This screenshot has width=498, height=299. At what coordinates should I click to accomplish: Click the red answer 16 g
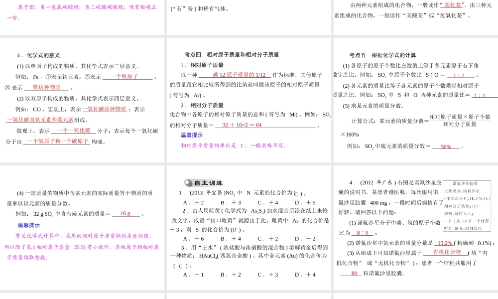tap(125, 213)
